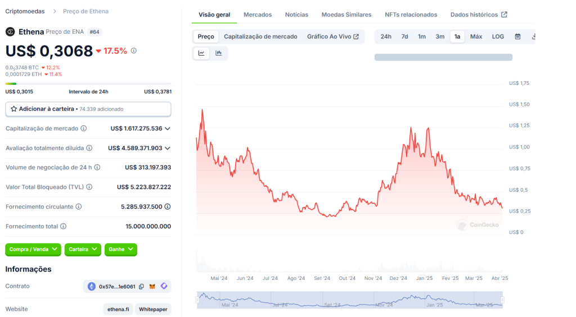
Task: Open Gráfico Ao Vivo live chart
Action: (x=333, y=37)
